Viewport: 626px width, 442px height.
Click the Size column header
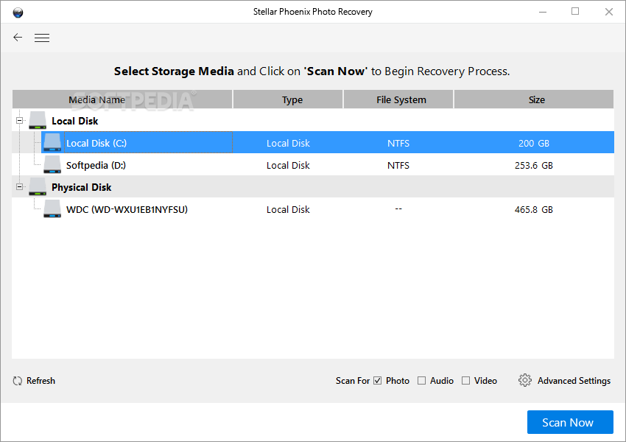click(x=534, y=99)
